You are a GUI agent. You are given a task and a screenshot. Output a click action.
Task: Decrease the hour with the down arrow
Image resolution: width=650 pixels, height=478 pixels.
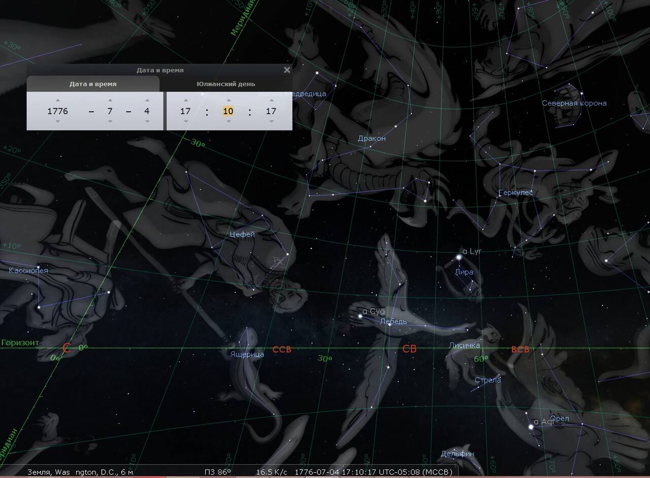tap(185, 121)
